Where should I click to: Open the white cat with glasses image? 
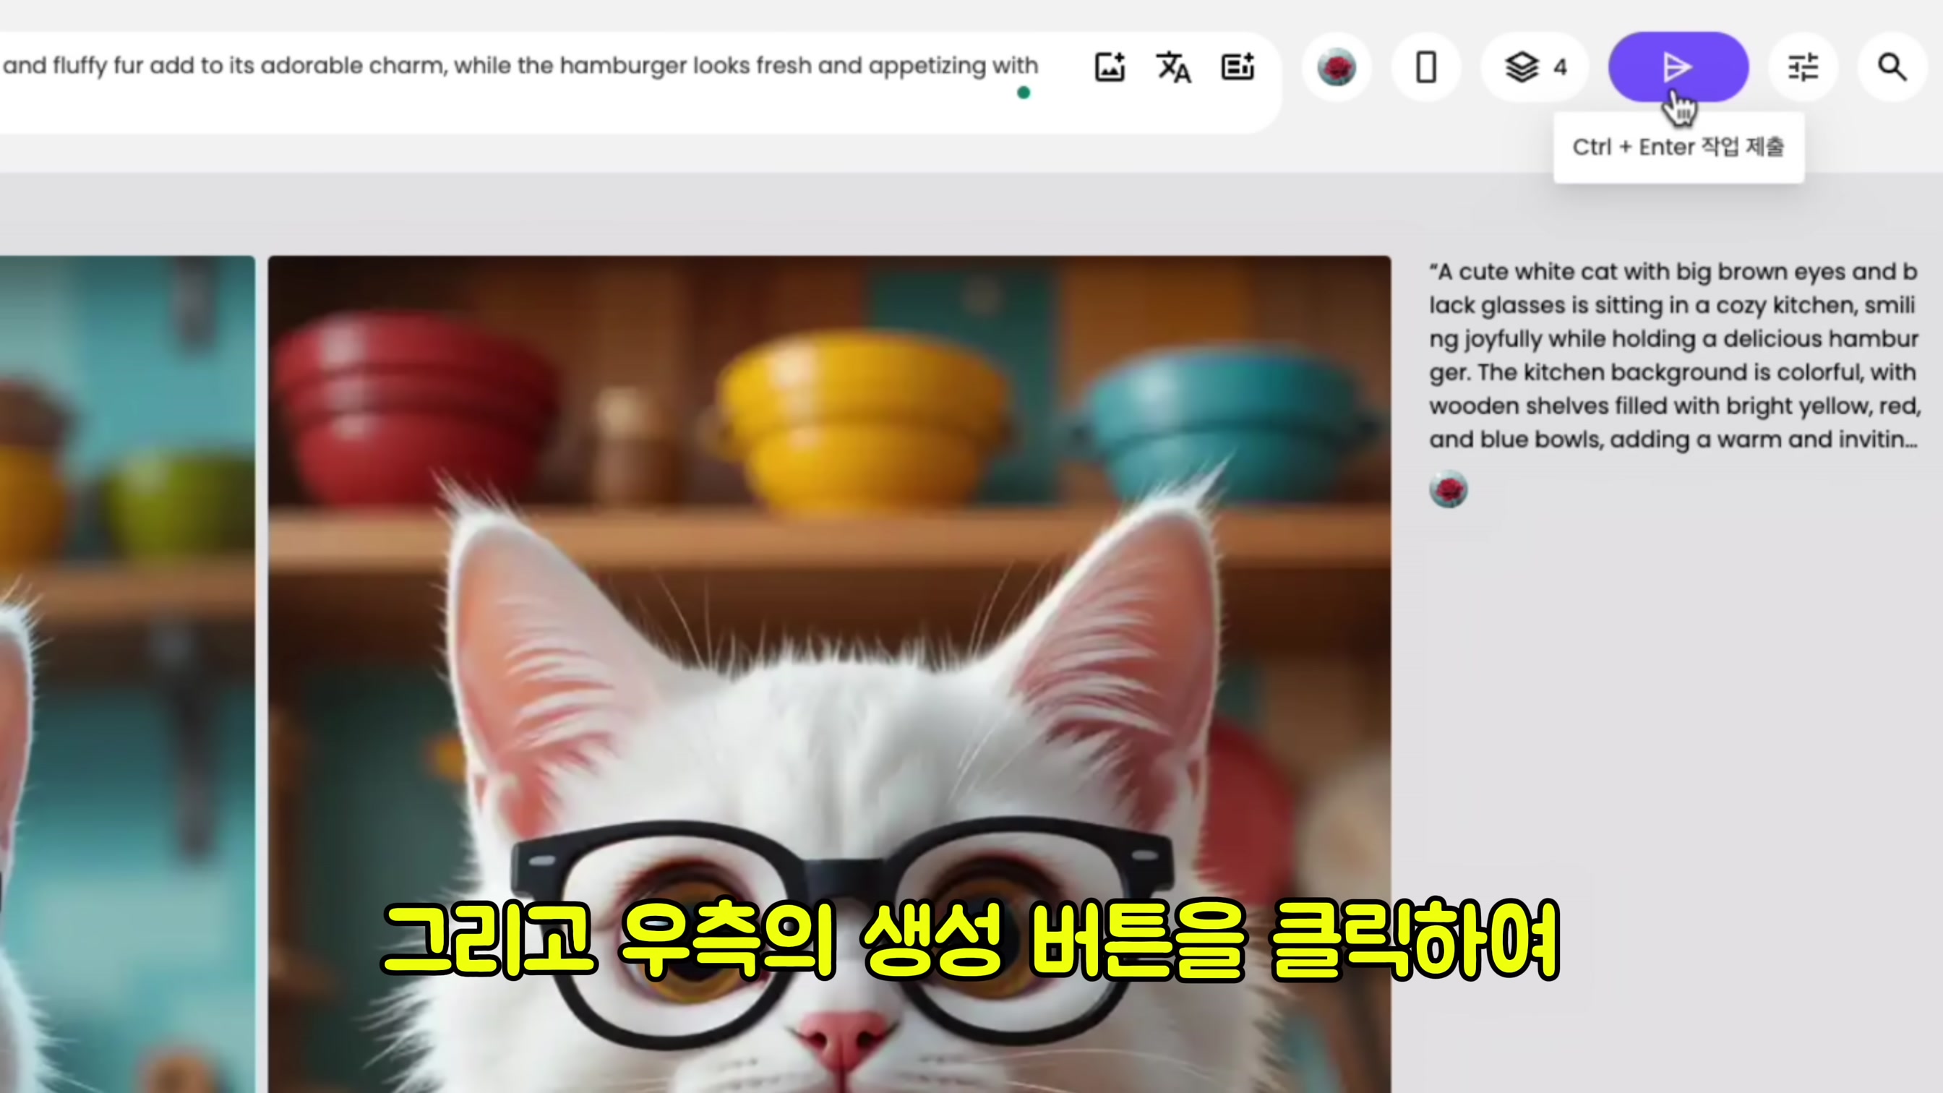(x=829, y=674)
